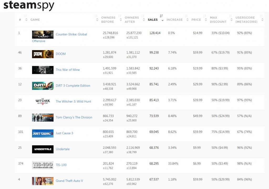
Task: Open DiRT 3 Complete Edition link
Action: pos(73,86)
